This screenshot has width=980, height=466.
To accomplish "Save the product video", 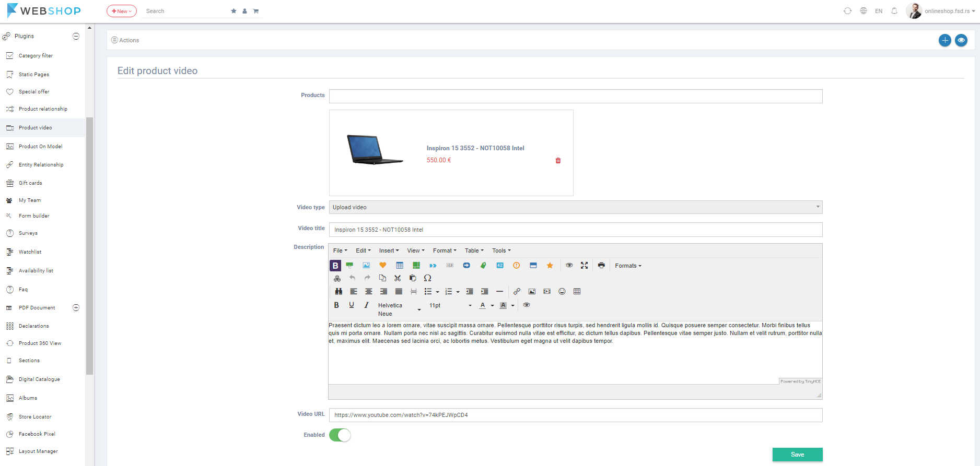I will [798, 455].
